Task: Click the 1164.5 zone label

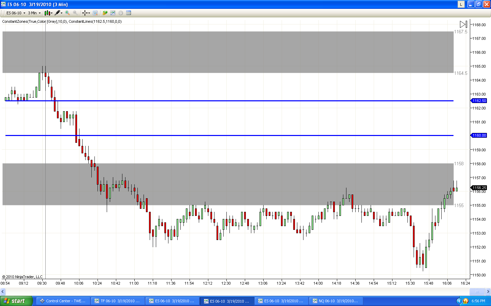Action: pos(461,73)
